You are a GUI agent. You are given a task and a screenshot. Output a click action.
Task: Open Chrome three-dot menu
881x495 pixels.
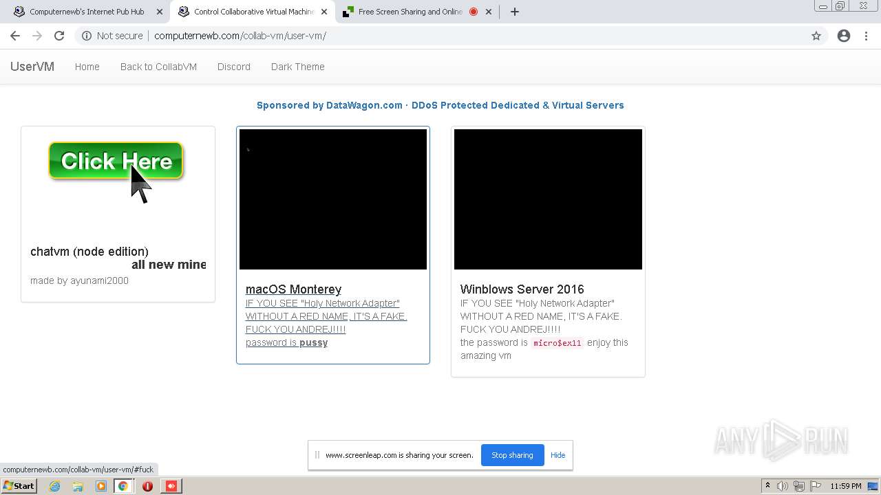866,36
